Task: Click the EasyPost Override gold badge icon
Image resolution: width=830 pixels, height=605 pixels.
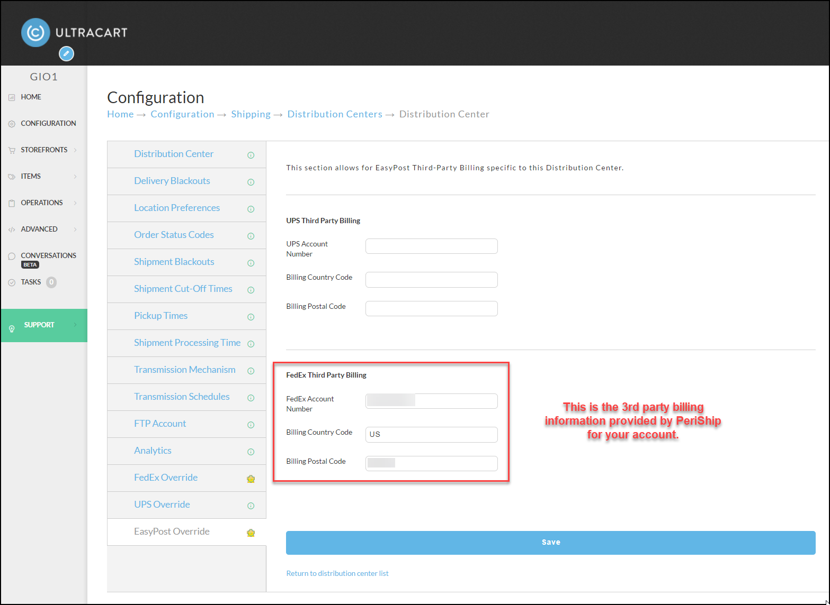Action: coord(251,533)
